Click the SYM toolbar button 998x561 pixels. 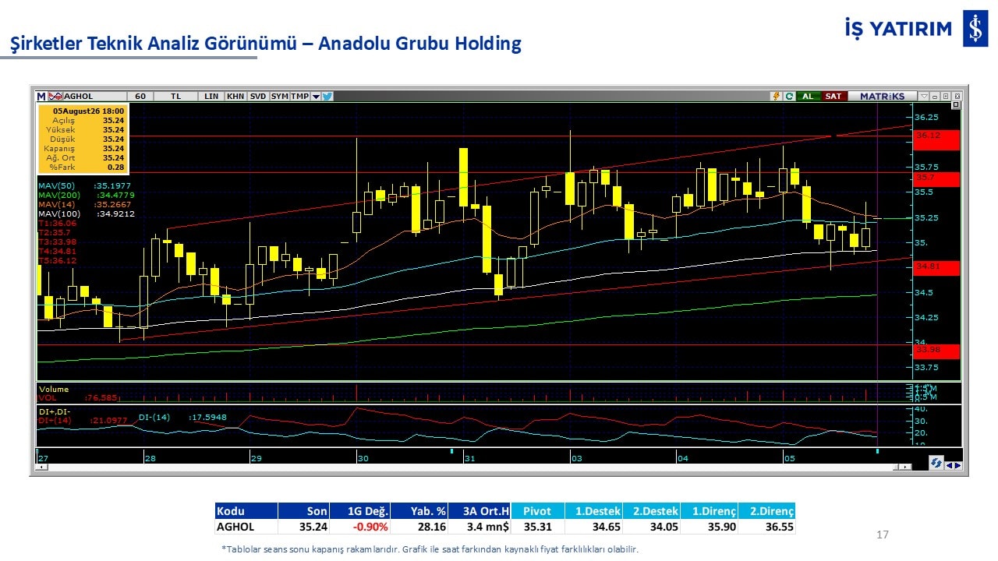coord(280,97)
